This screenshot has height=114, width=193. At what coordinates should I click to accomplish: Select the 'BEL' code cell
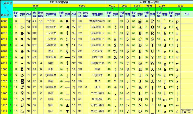click(35, 63)
